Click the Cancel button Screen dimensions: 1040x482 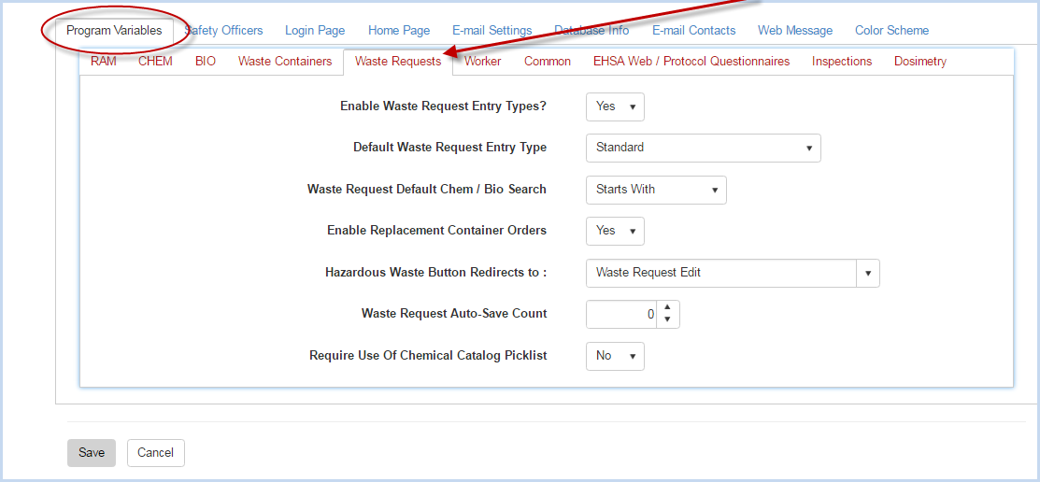coord(155,453)
